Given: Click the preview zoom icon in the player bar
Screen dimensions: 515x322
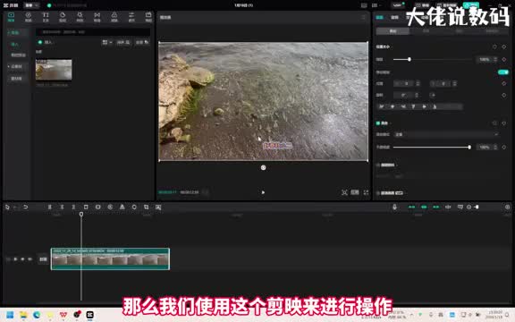Looking at the screenshot, I should coord(344,192).
